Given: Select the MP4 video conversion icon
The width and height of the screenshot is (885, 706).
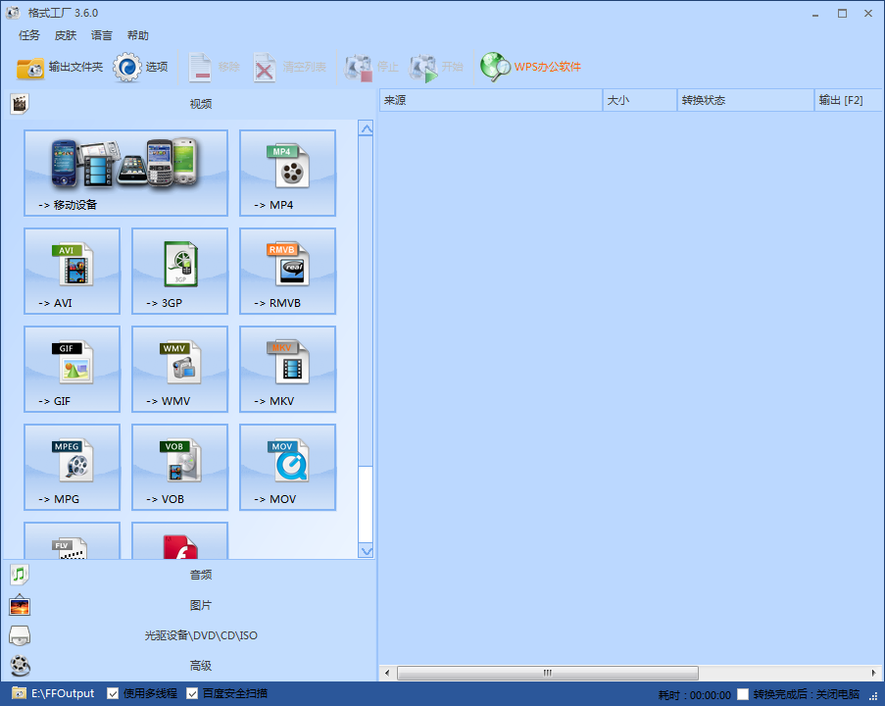Looking at the screenshot, I should (x=287, y=173).
